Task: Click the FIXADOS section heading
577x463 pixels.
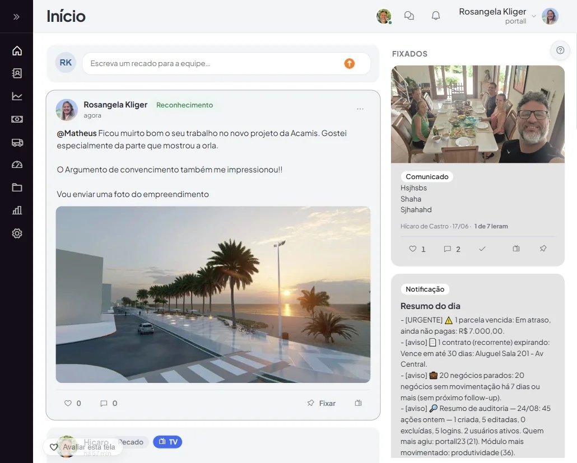Action: [x=410, y=54]
